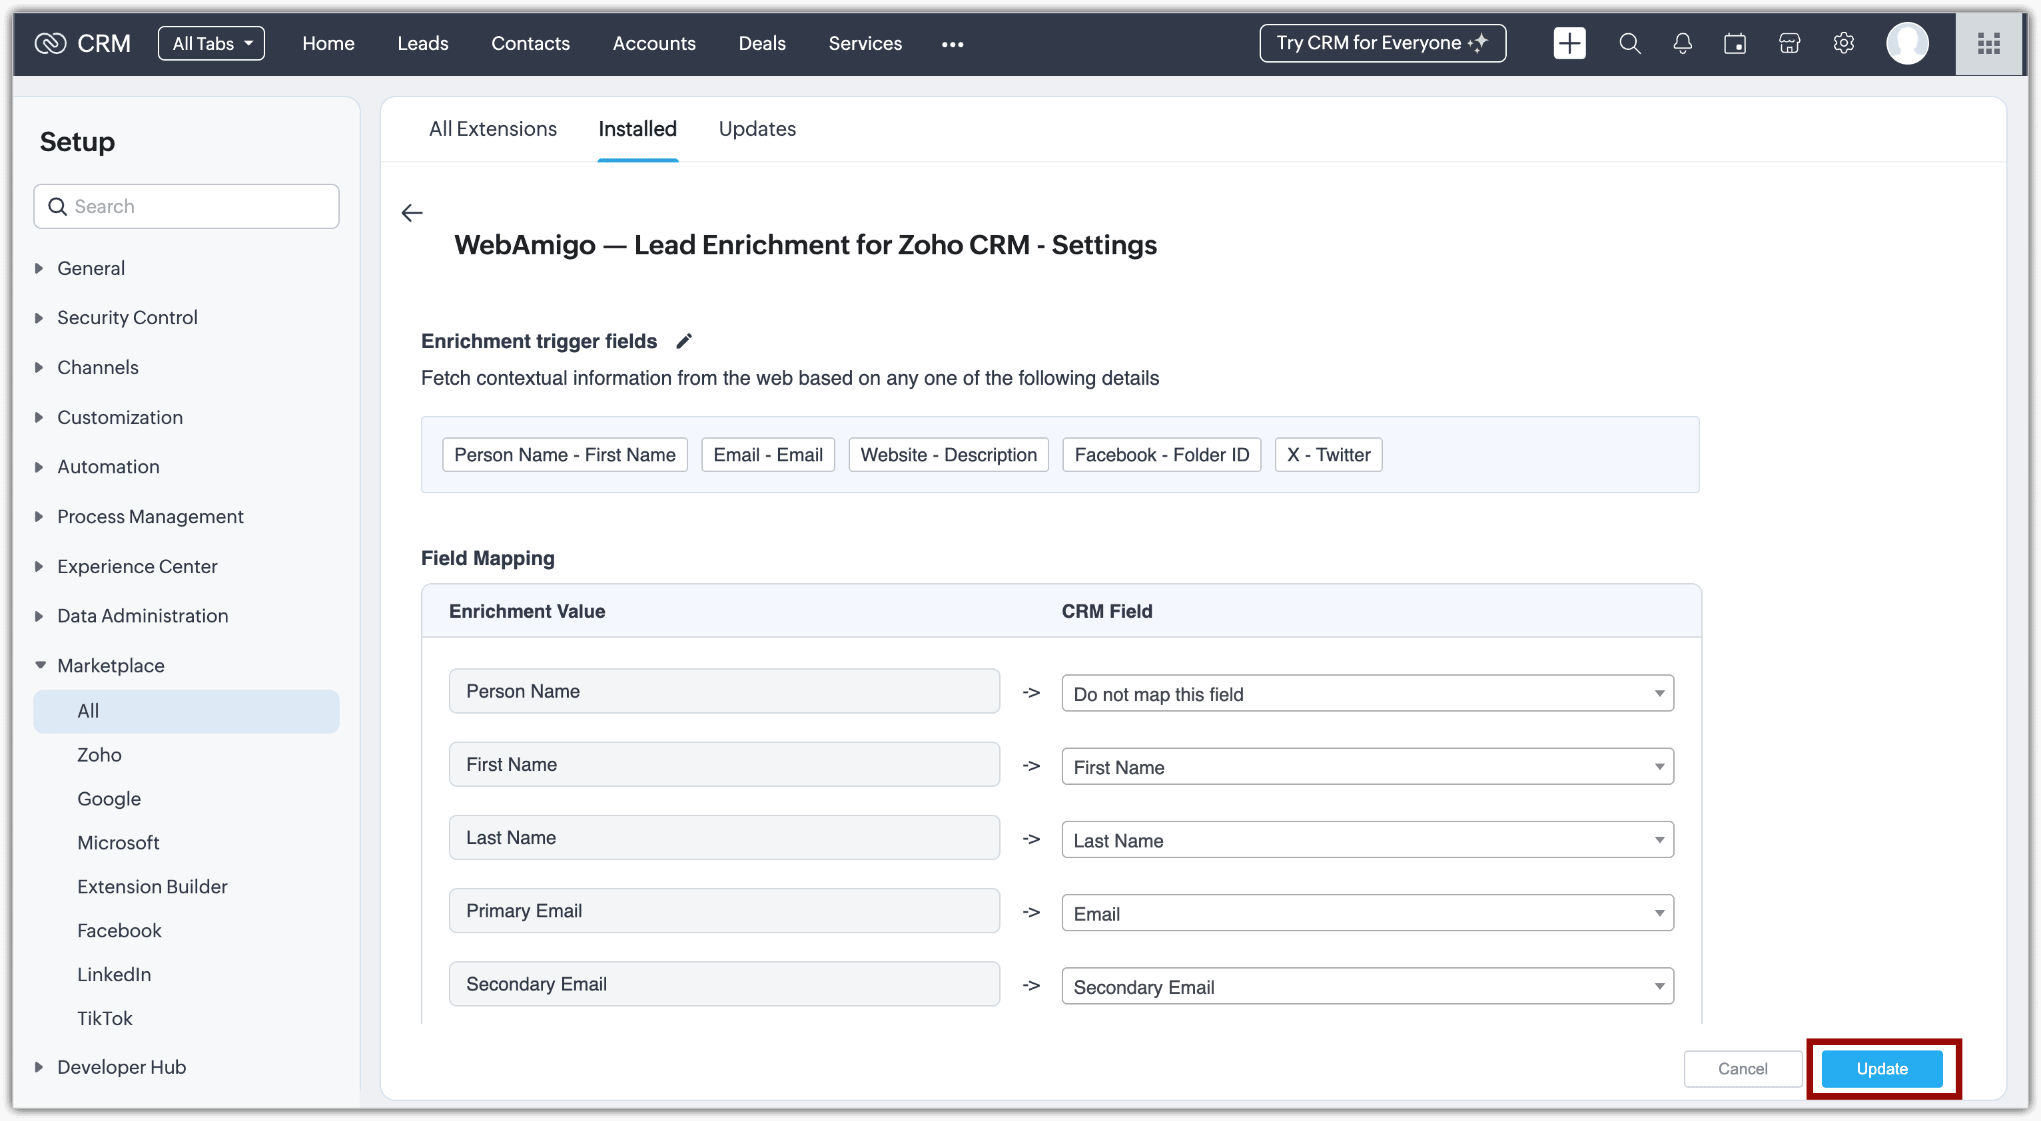Image resolution: width=2041 pixels, height=1121 pixels.
Task: Open the setup gear icon
Action: [1844, 43]
